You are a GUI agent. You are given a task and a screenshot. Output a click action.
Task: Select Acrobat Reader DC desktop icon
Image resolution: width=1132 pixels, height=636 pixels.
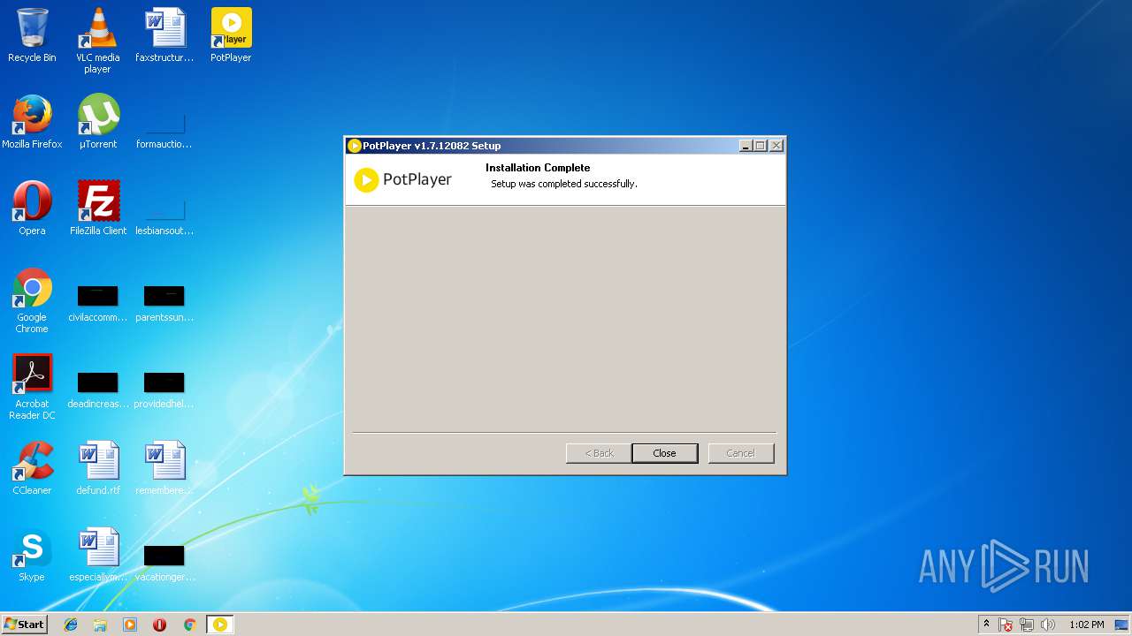click(32, 387)
